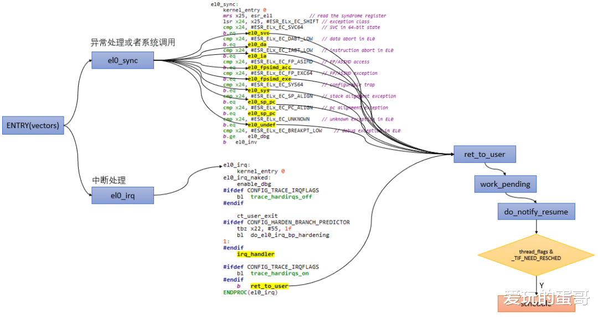Click the ct_user_exit line
Viewport: 598px width, 317px height.
[x=257, y=216]
